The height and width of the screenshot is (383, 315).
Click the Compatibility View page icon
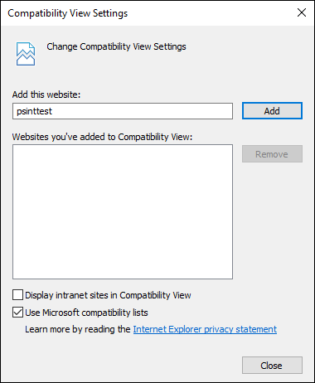26,54
